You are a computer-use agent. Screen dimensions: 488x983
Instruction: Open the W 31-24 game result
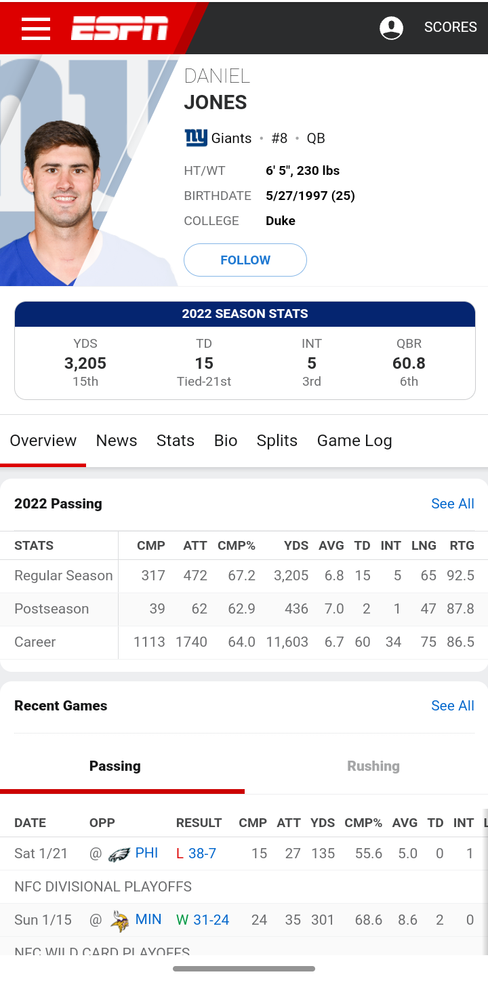pyautogui.click(x=203, y=920)
